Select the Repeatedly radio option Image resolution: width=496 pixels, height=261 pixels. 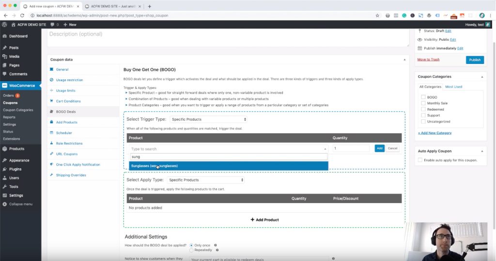(191, 250)
